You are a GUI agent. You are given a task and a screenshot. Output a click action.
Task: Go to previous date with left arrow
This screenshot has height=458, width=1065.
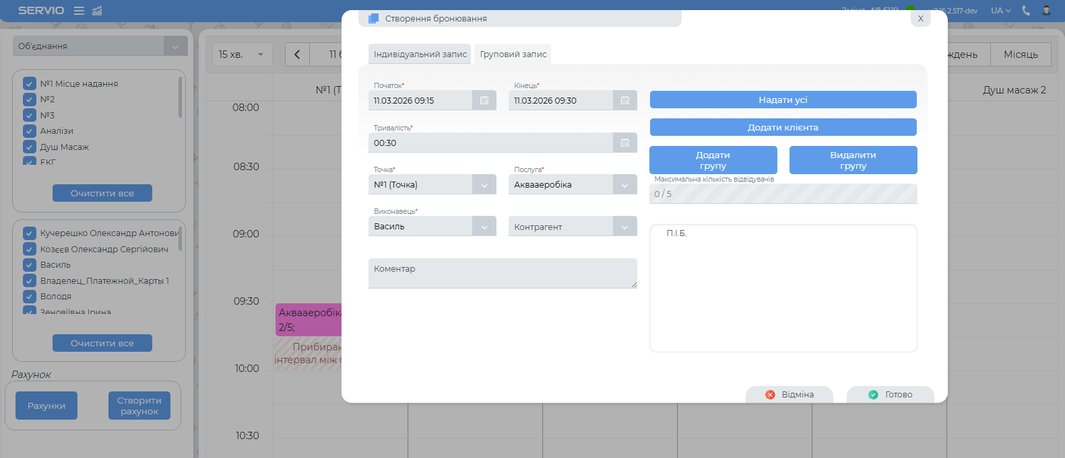point(297,54)
